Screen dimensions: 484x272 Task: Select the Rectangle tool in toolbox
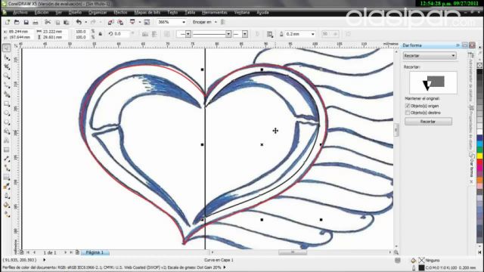click(x=7, y=104)
